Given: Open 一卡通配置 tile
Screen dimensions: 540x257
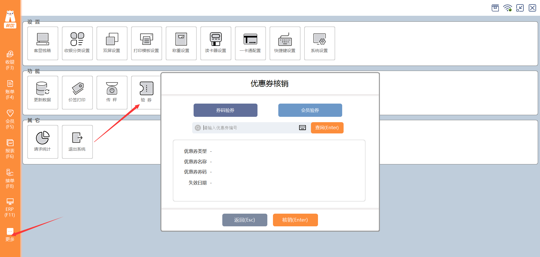Looking at the screenshot, I should pos(250,43).
